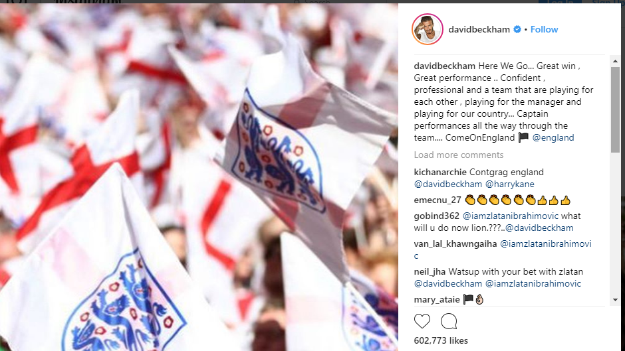The width and height of the screenshot is (625, 351).
Task: View the 602,773 likes list
Action: (x=441, y=340)
